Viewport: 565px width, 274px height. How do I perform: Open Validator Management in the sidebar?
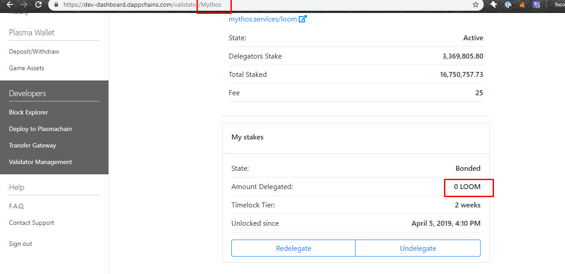(39, 162)
